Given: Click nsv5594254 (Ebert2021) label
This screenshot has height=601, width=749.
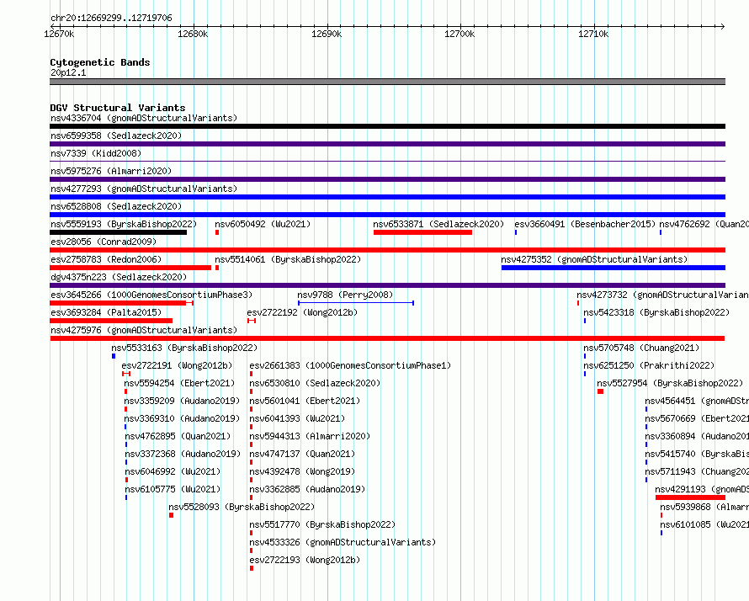Looking at the screenshot, I should 179,383.
